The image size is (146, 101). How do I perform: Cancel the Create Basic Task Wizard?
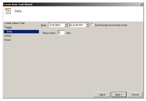click(135, 95)
